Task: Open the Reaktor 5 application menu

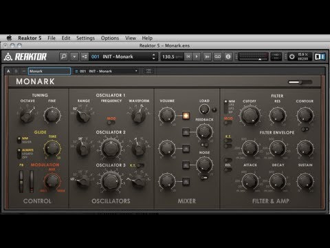Action: 30,38
